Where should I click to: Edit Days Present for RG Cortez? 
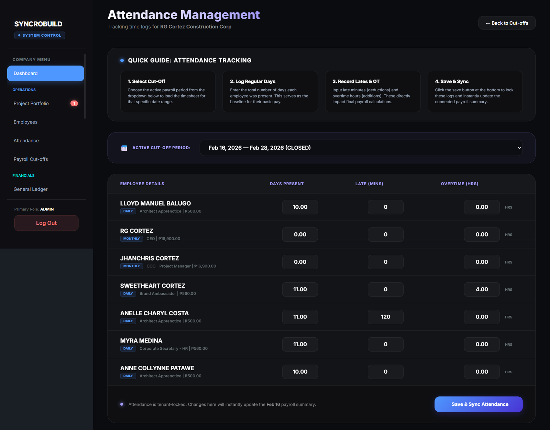point(300,234)
